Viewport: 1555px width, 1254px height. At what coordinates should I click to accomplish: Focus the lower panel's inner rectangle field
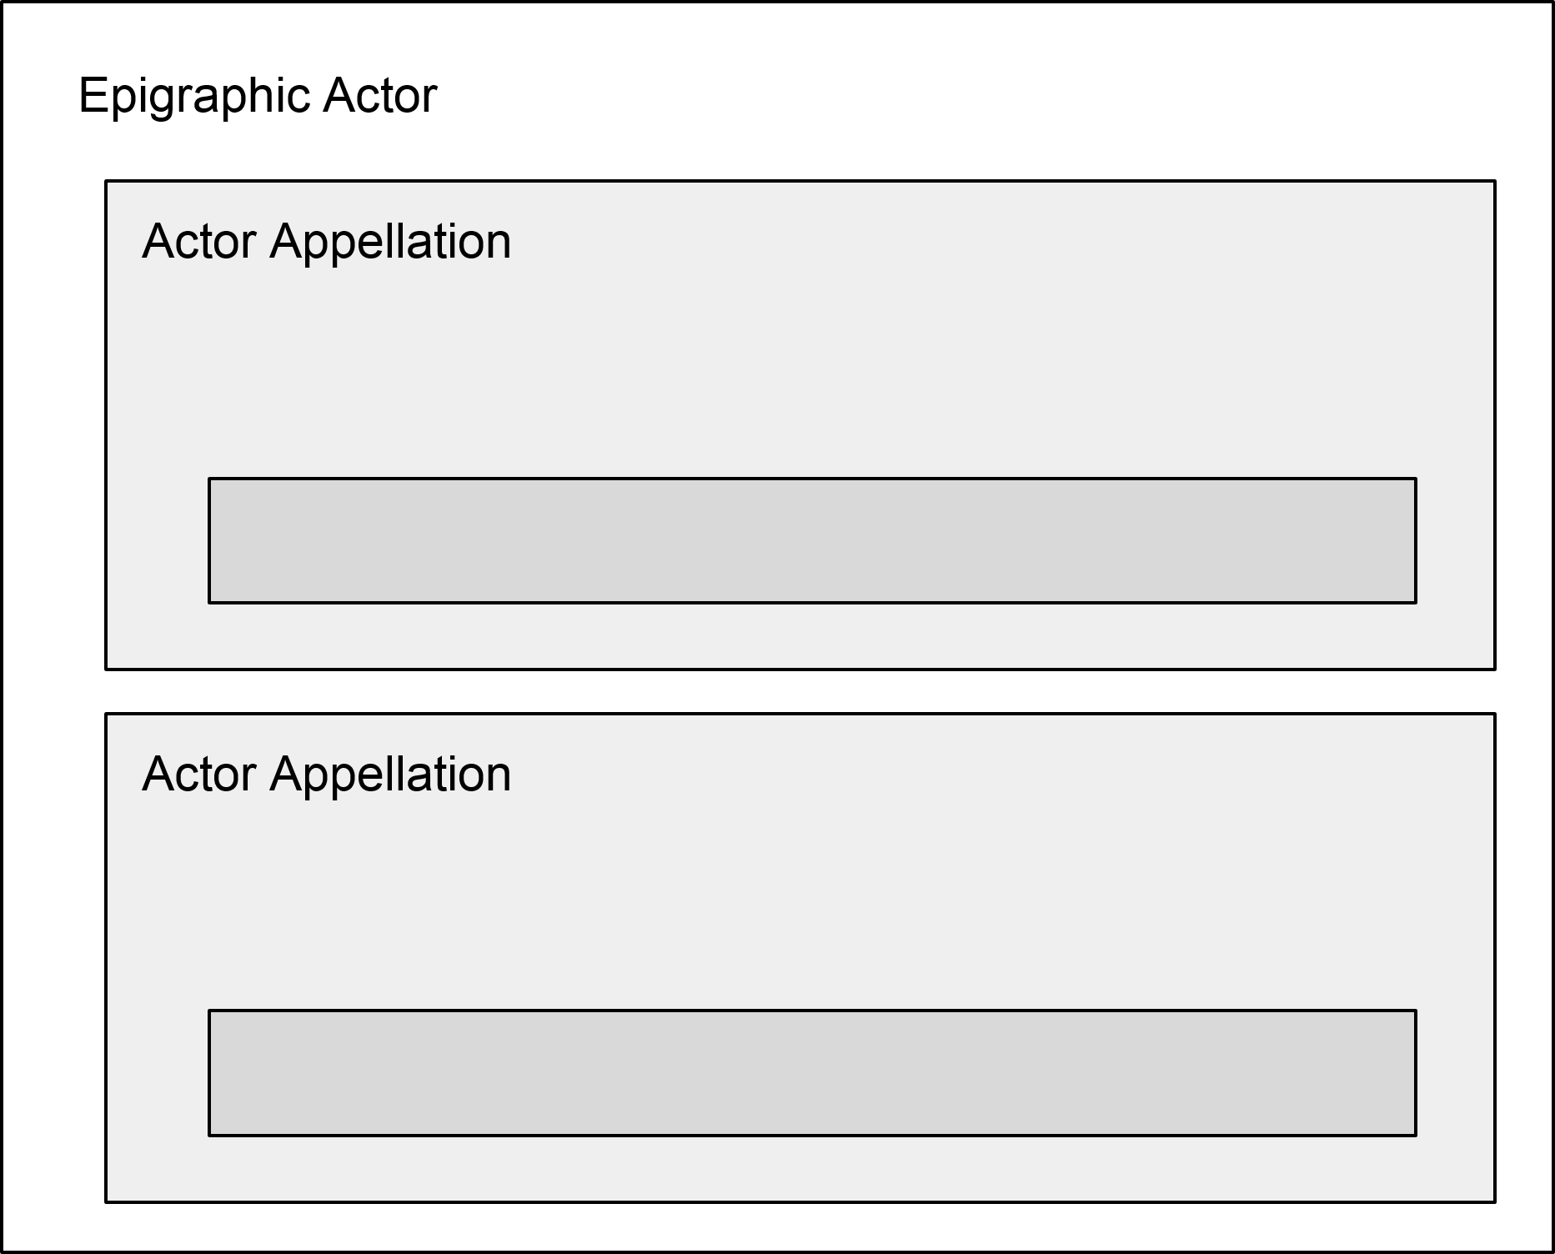pyautogui.click(x=812, y=1073)
